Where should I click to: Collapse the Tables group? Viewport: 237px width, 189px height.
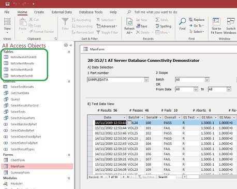point(69,52)
